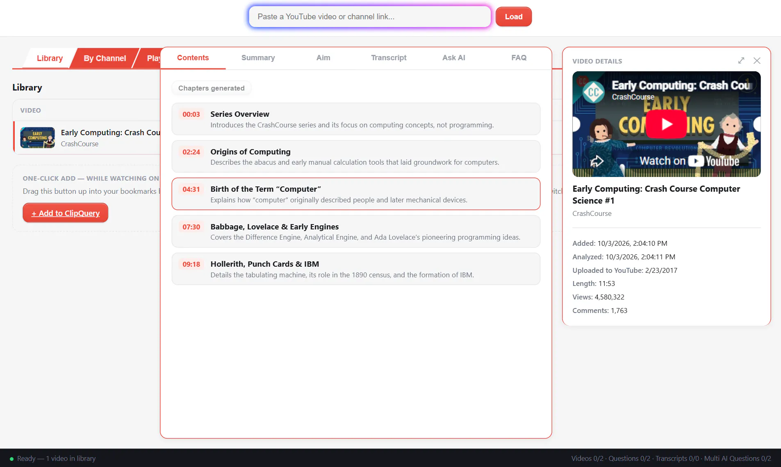The width and height of the screenshot is (781, 467).
Task: Click the Ready status in the status bar
Action: point(52,458)
